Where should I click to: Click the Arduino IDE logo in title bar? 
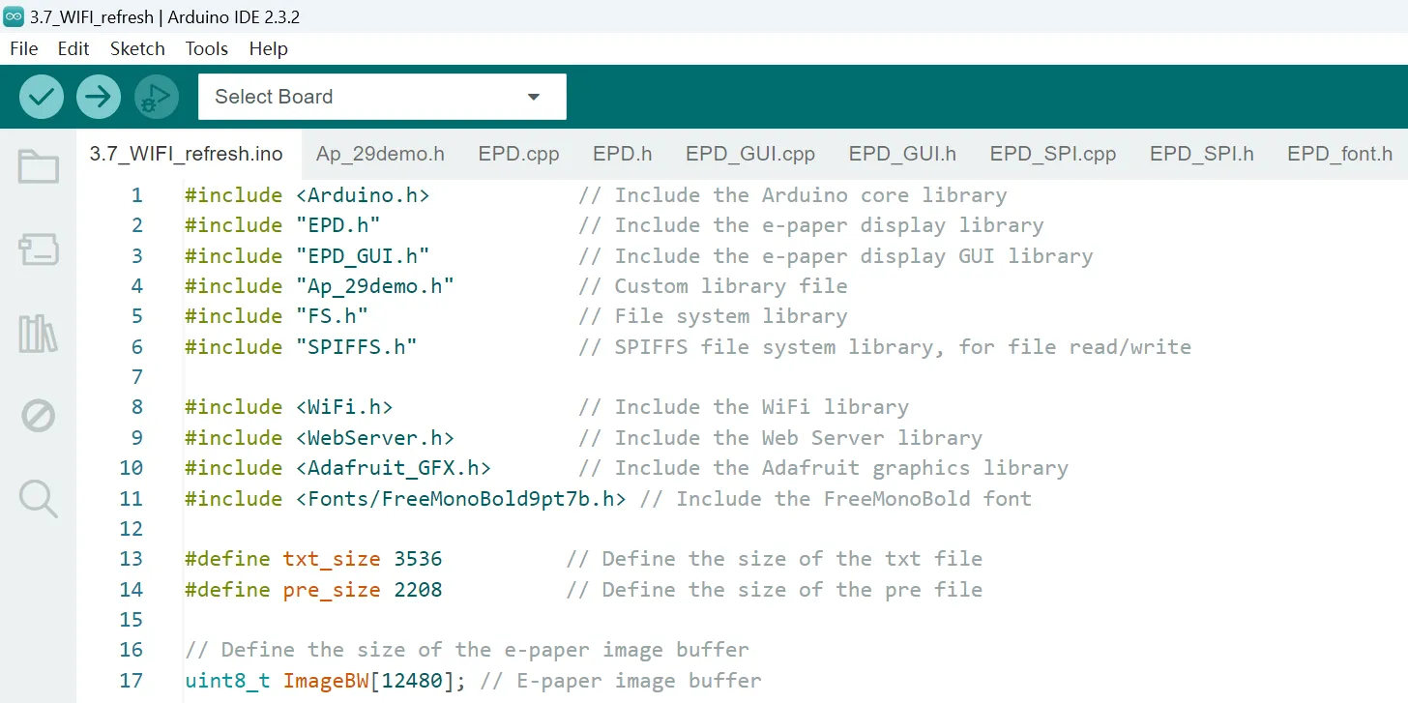tap(14, 16)
